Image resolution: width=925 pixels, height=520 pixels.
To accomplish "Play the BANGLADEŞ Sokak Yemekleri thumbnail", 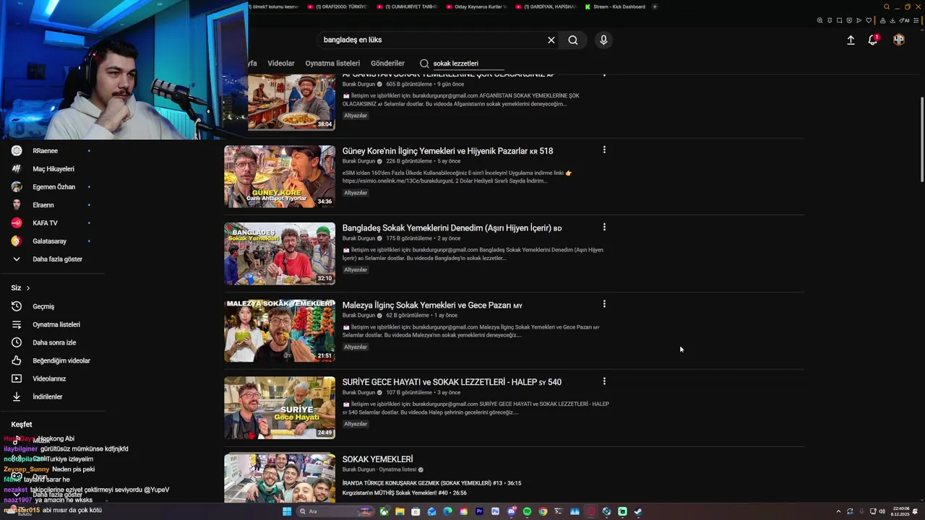I will pos(280,253).
